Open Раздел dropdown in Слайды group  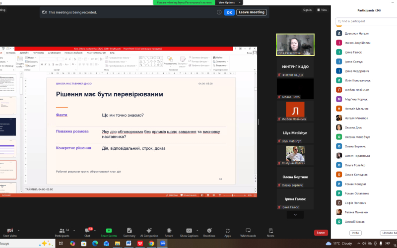point(30,66)
